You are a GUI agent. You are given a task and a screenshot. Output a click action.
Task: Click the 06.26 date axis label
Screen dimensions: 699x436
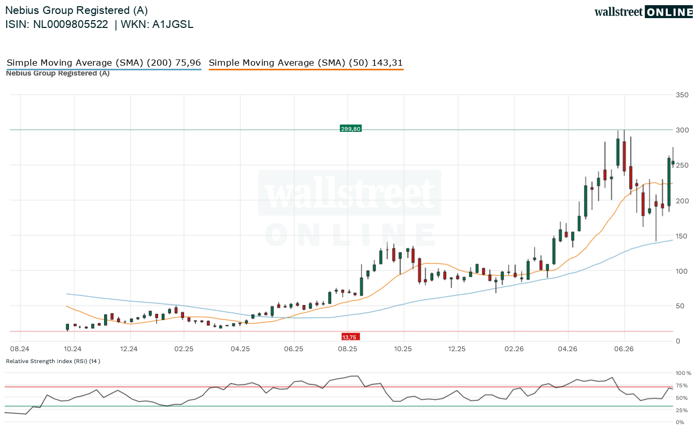pyautogui.click(x=624, y=349)
